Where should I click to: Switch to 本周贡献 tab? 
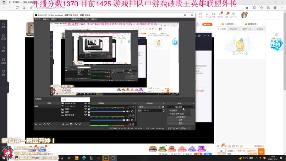click(x=233, y=29)
